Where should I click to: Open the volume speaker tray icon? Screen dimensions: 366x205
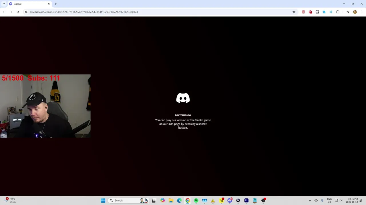coord(341,200)
